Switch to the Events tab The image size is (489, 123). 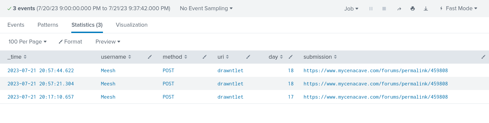16,25
